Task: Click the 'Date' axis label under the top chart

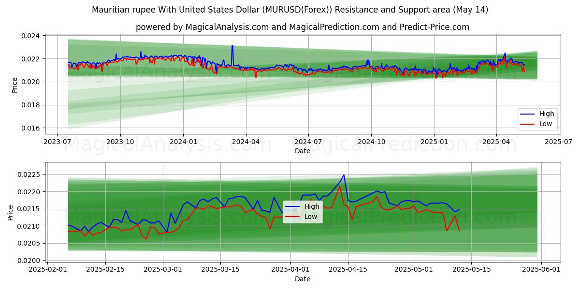Action: click(x=303, y=151)
